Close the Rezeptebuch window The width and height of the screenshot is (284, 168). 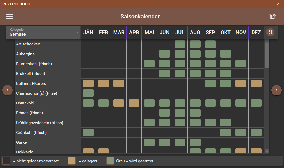click(278, 4)
